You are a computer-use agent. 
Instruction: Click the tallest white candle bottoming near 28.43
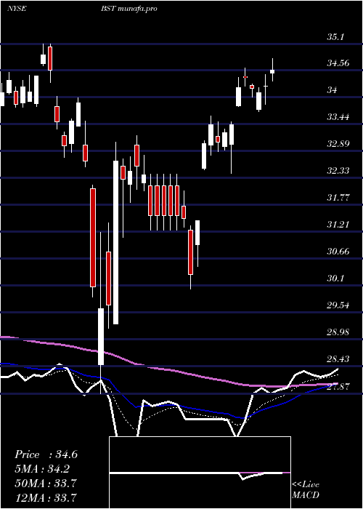101,337
